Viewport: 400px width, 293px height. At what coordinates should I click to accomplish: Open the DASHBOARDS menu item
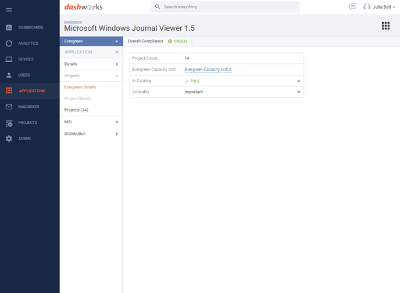click(x=31, y=27)
